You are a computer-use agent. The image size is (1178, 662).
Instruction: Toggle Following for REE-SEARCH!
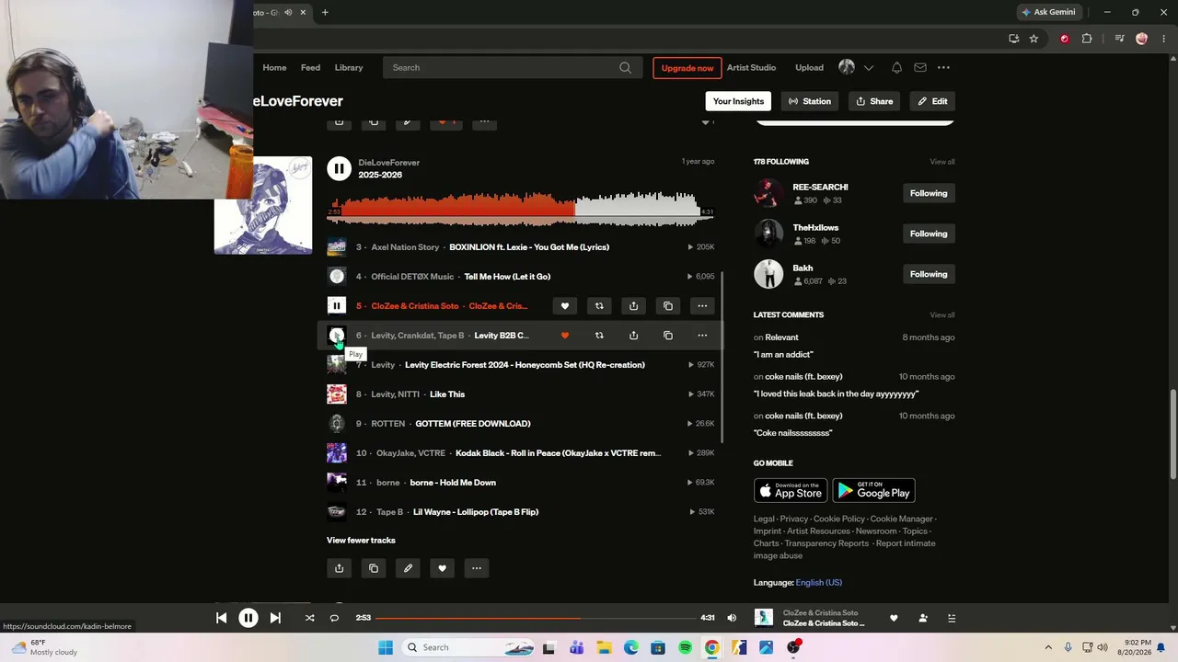[929, 193]
